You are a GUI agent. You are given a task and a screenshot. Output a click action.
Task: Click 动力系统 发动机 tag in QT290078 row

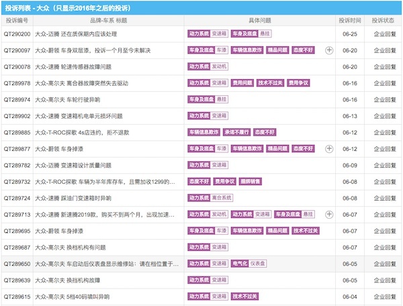click(208, 66)
